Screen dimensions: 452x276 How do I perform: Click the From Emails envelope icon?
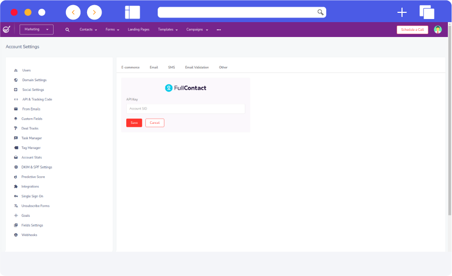pyautogui.click(x=16, y=109)
